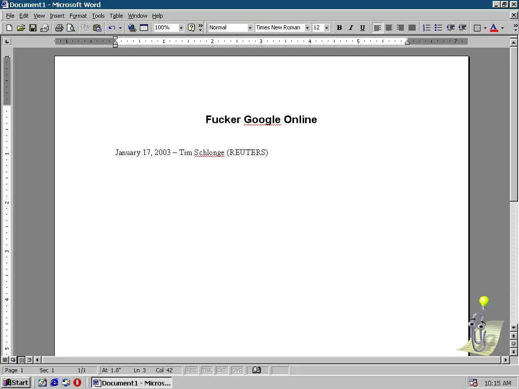Toggle EXT extend selection in status bar
This screenshot has width=519, height=389.
click(221, 370)
